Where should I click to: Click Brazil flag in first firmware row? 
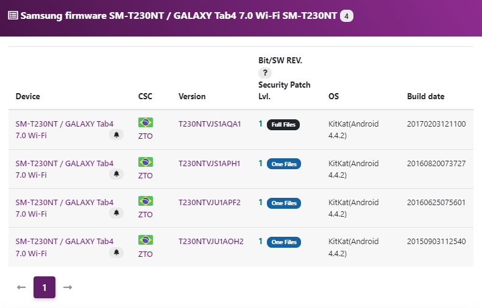point(146,122)
